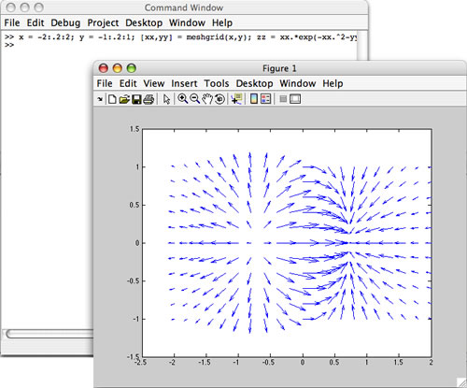Print the figure using the printer icon

pyautogui.click(x=149, y=99)
